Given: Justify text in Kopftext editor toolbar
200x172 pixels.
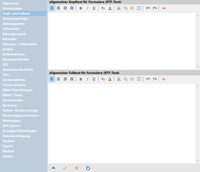Looking at the screenshot, I should [72, 8].
